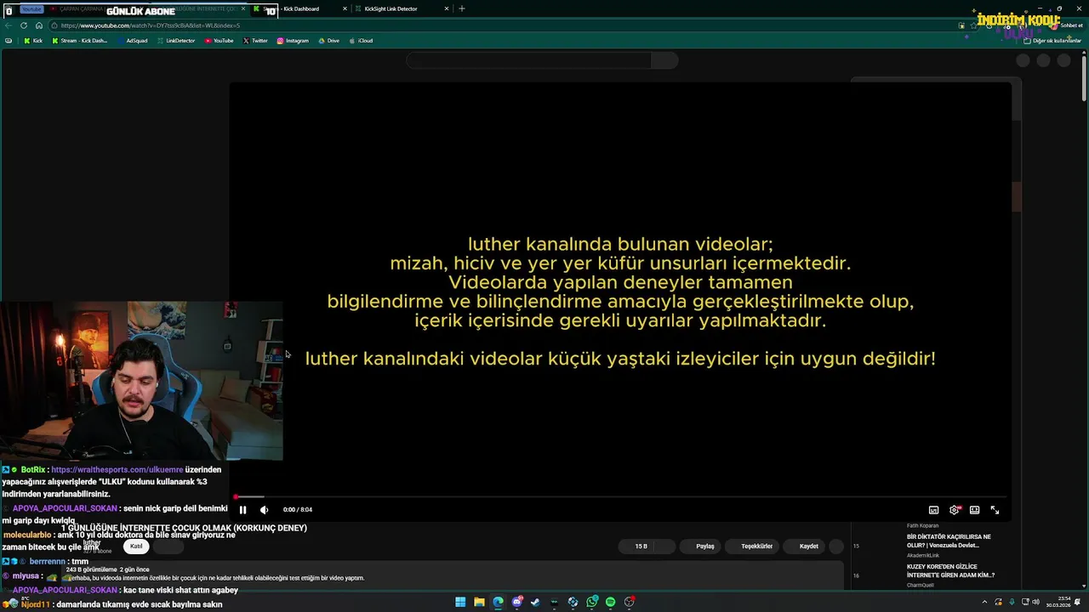The image size is (1089, 612).
Task: Click the Sohbet et button in the toolbar
Action: (1066, 25)
